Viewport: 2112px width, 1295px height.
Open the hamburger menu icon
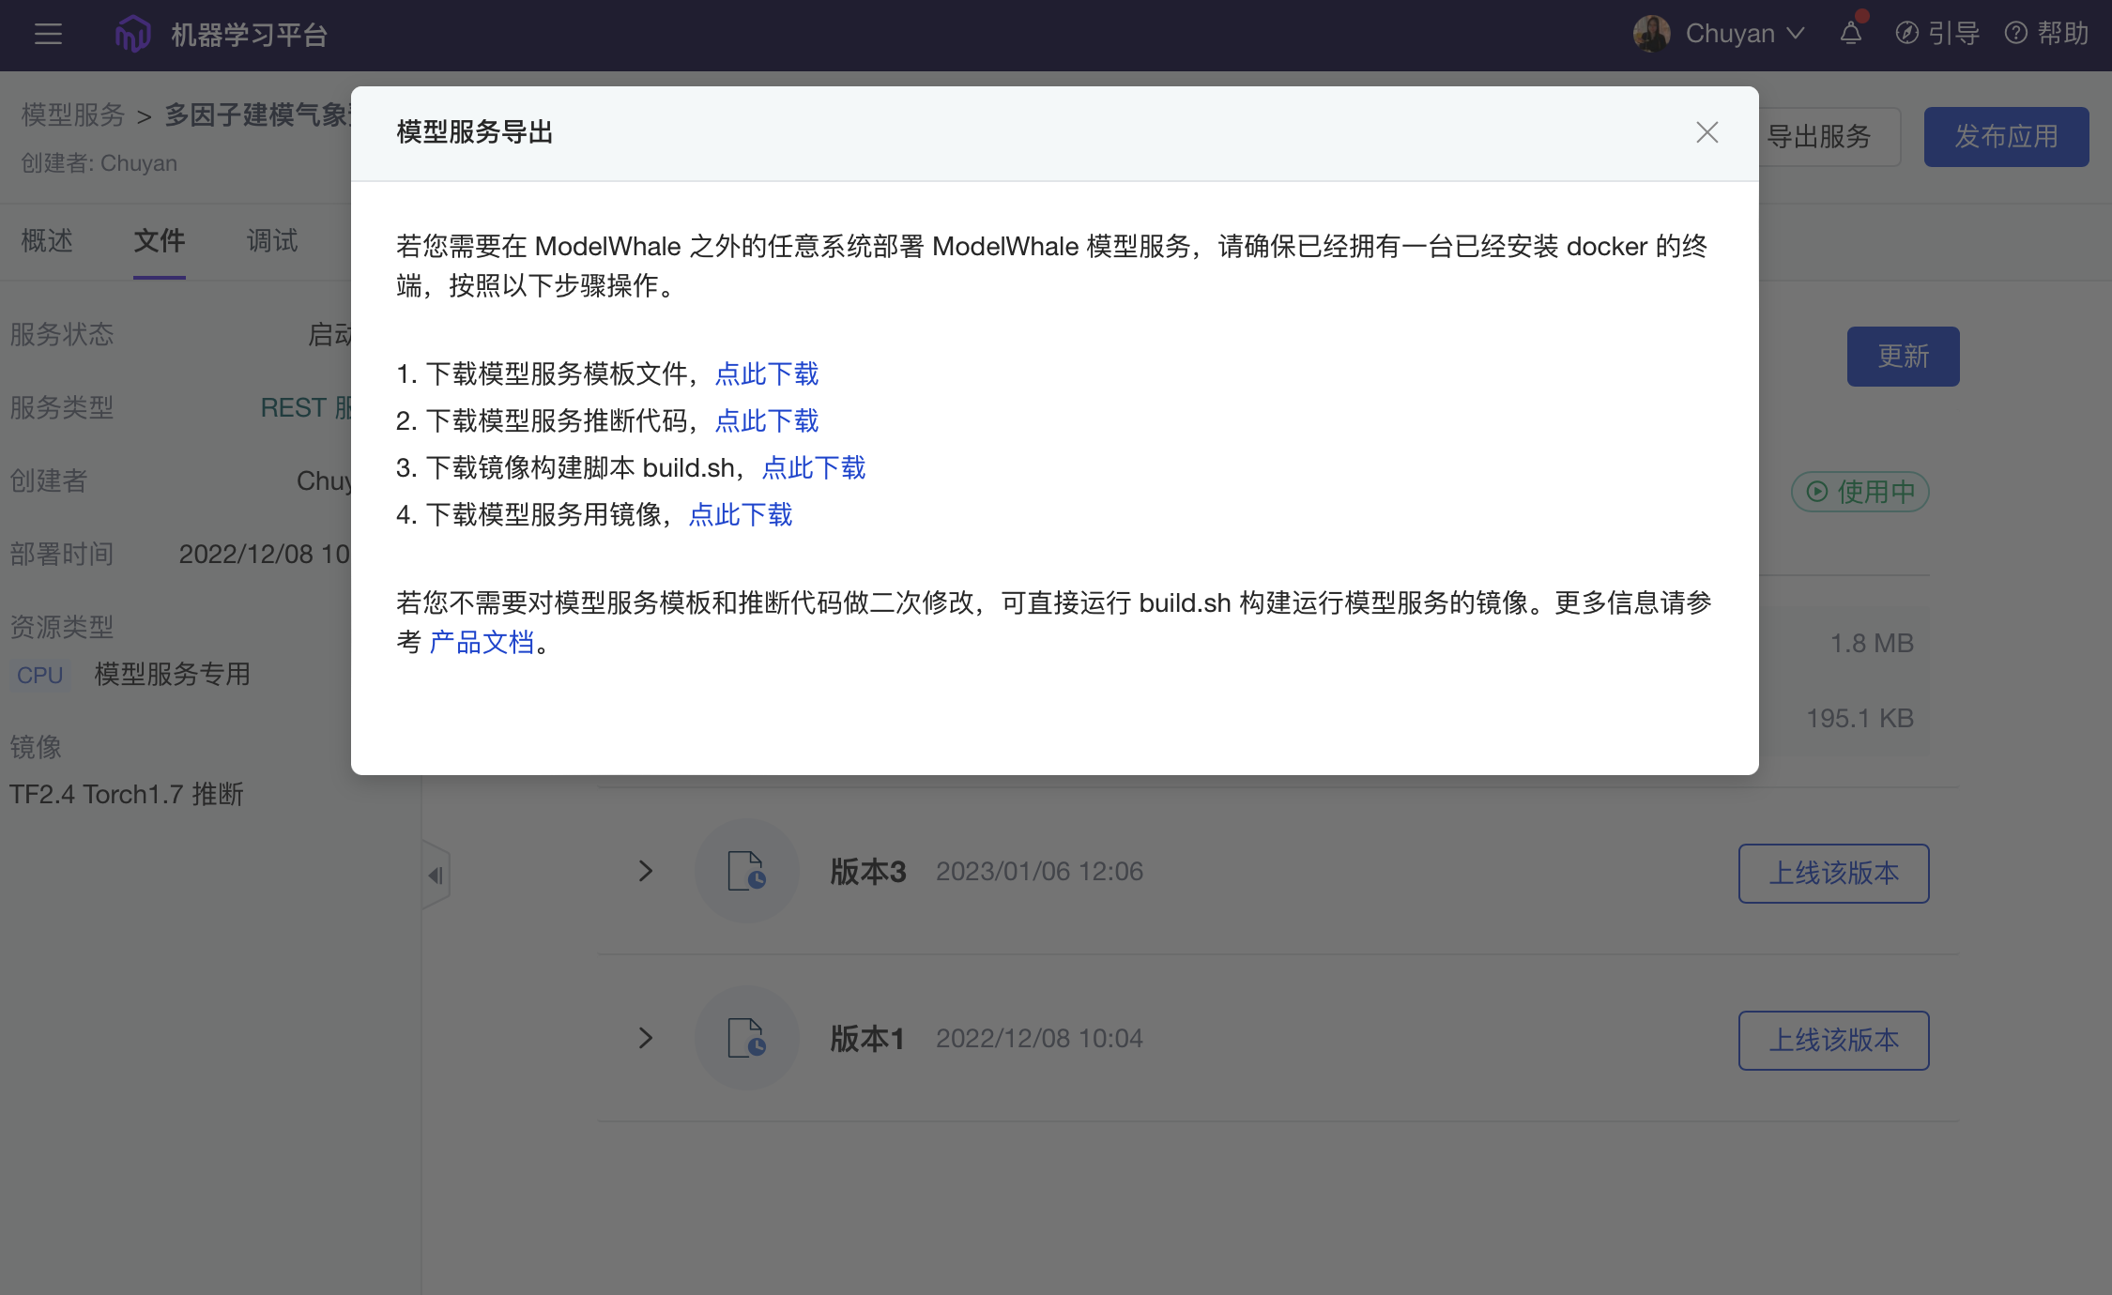pos(48,35)
